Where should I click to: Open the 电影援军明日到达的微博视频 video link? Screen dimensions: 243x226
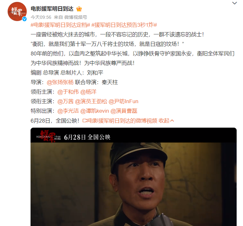120,121
